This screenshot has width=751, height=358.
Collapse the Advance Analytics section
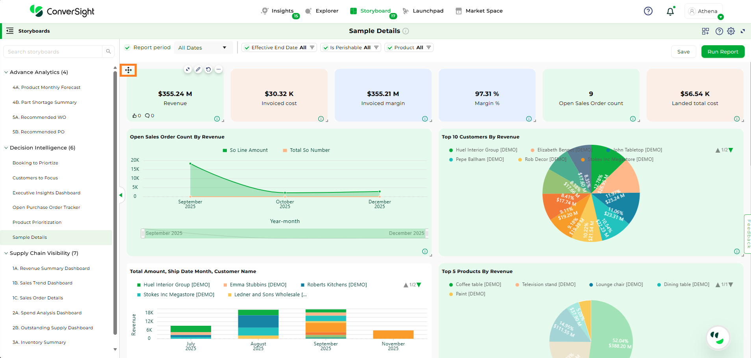[6, 72]
